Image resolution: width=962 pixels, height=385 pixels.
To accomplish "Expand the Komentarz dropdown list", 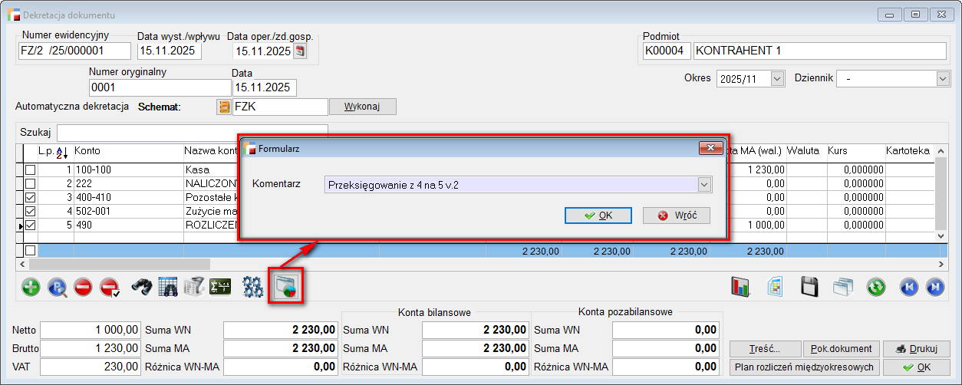I will (x=703, y=184).
